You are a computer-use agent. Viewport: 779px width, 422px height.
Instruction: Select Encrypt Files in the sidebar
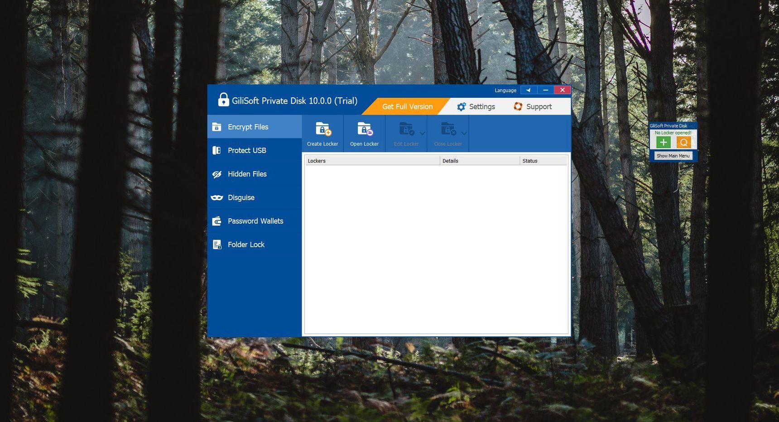coord(255,127)
